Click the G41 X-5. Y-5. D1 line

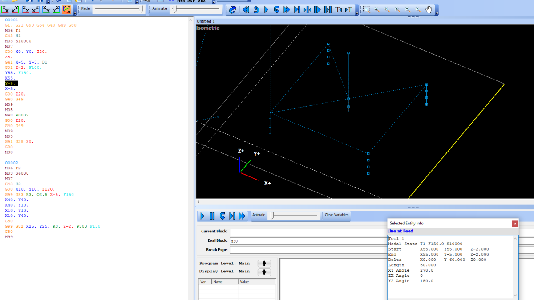click(26, 62)
